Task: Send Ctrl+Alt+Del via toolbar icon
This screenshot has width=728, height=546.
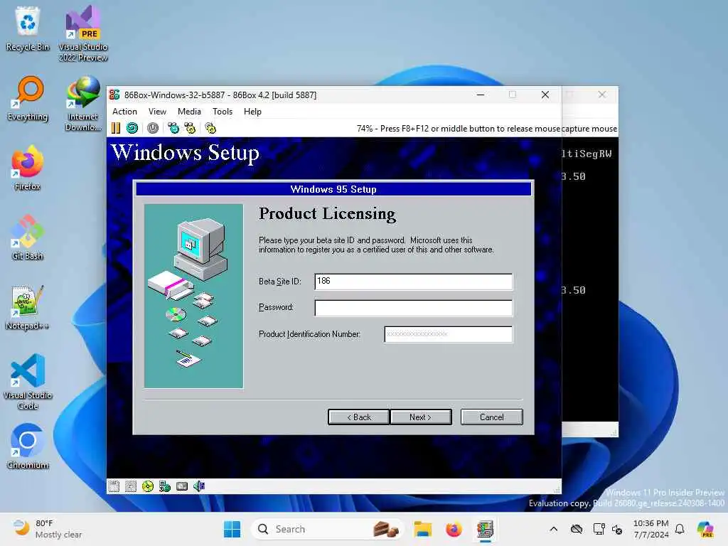Action: (173, 128)
